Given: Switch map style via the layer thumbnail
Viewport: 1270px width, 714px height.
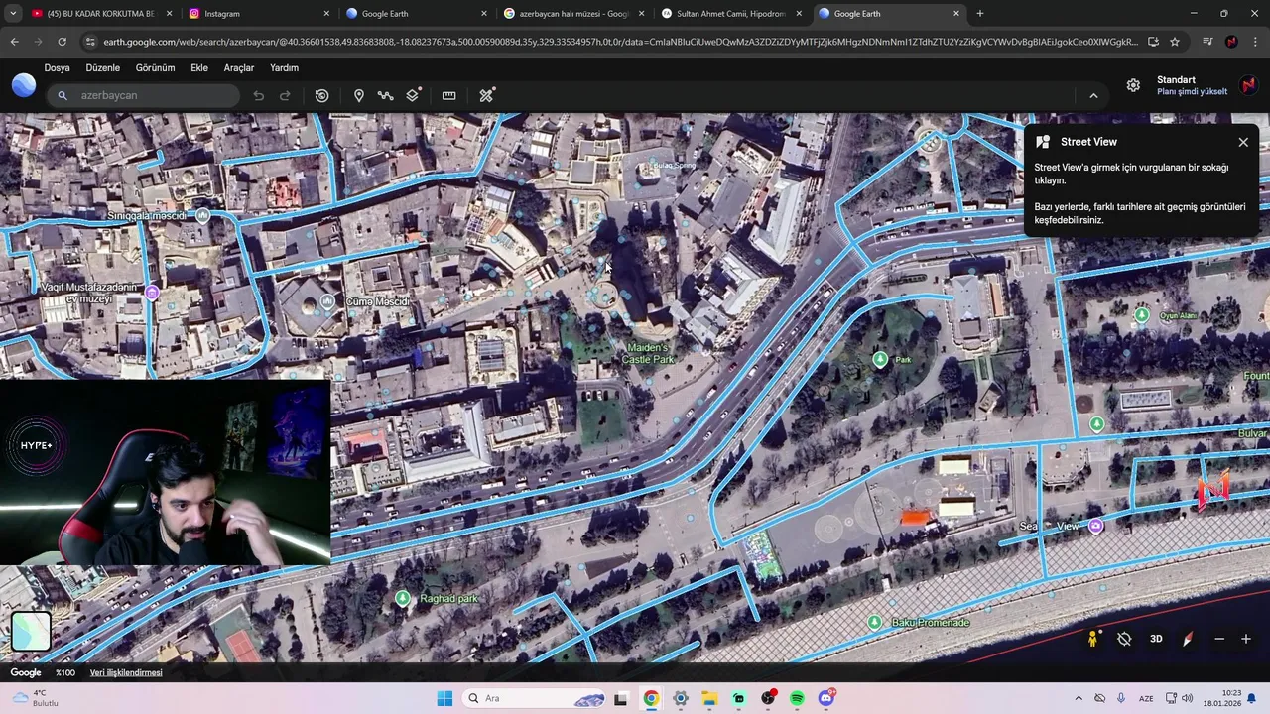Looking at the screenshot, I should pyautogui.click(x=31, y=632).
